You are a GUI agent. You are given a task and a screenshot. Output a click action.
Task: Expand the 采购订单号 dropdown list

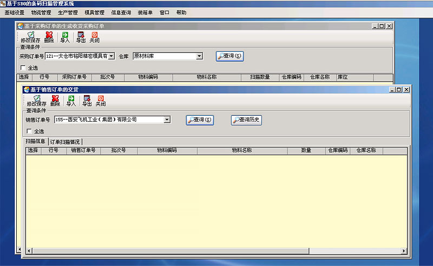111,56
